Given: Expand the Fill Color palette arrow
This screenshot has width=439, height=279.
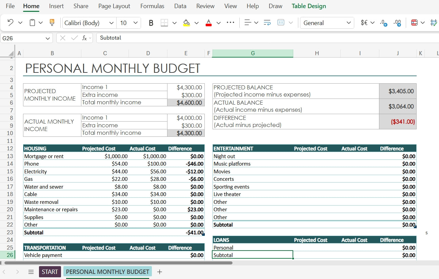Looking at the screenshot, I should [x=197, y=23].
